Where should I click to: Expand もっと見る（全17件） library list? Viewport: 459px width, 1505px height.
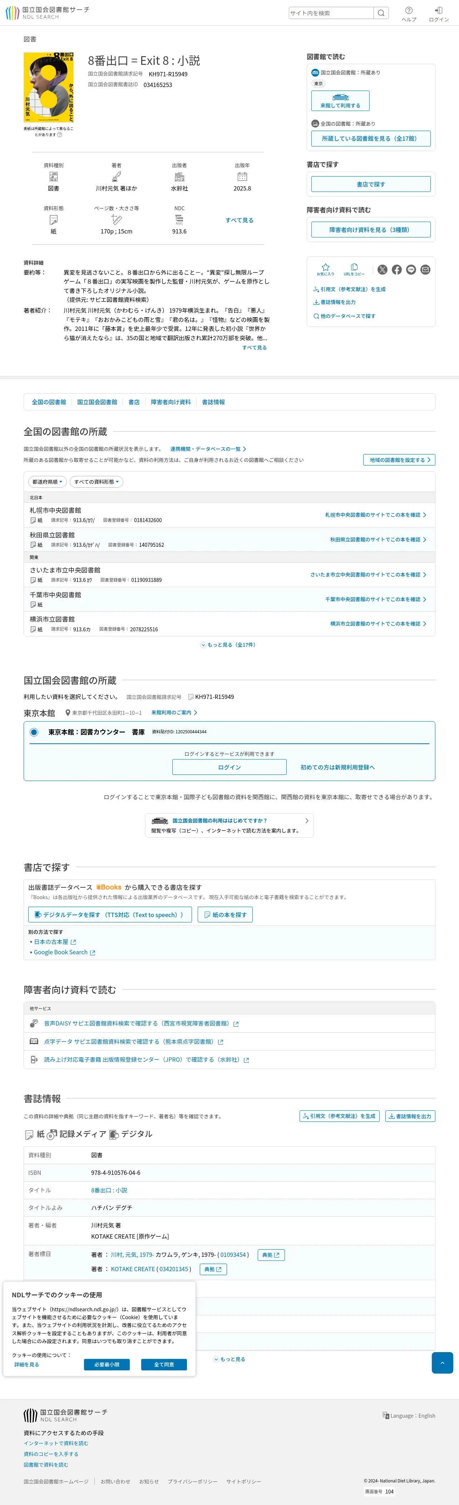[228, 645]
